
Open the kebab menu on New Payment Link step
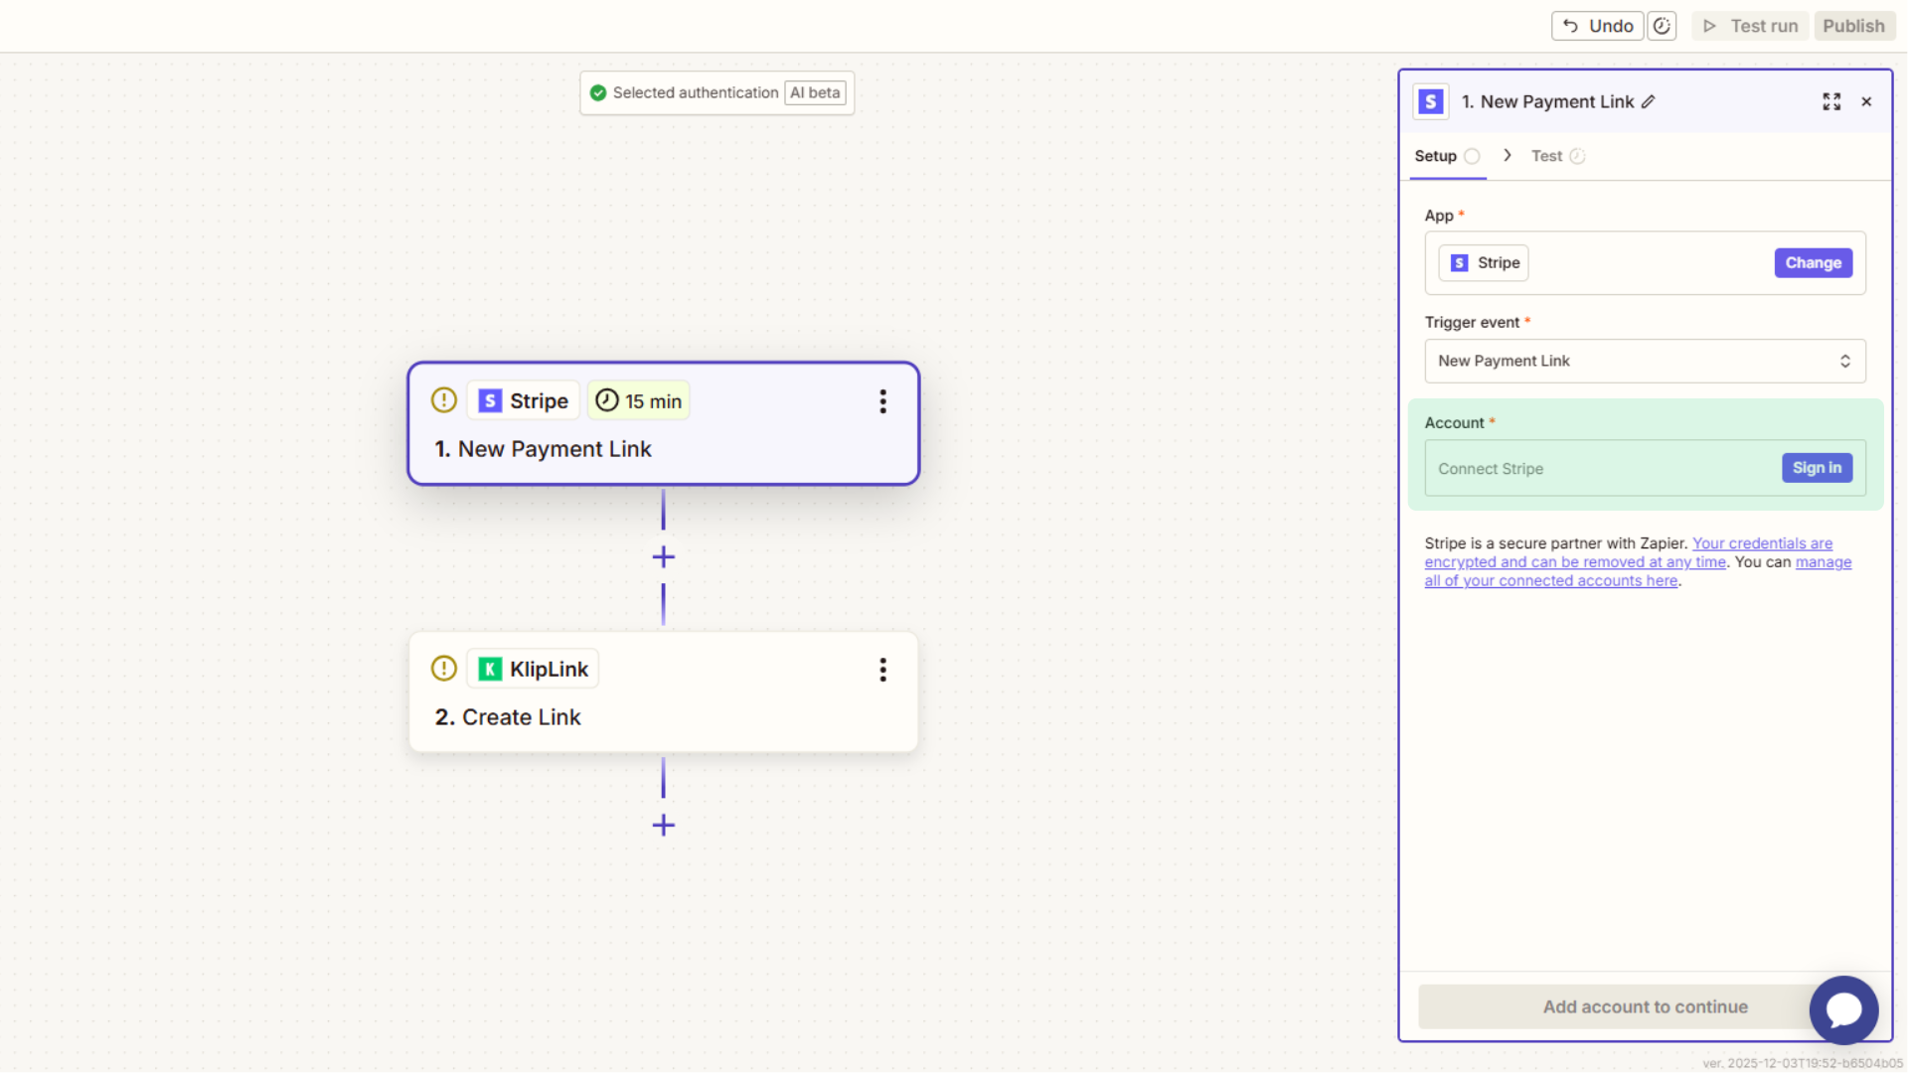click(882, 401)
